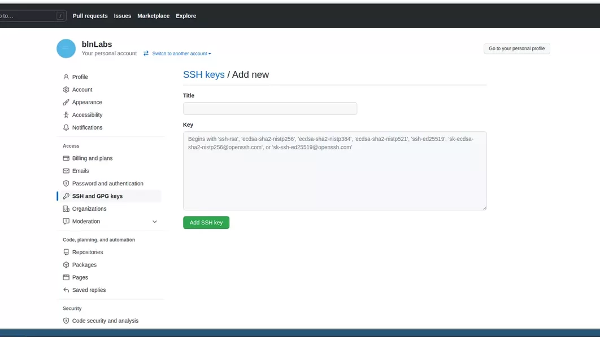Click the slash shortcut icon in search
The image size is (600, 337).
tap(60, 16)
